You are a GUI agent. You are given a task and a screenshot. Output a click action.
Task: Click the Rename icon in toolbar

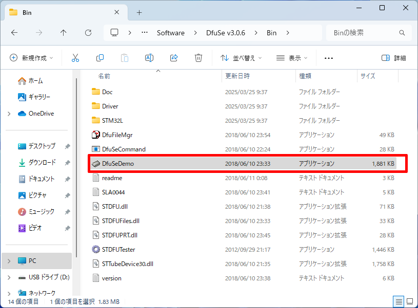pos(149,58)
